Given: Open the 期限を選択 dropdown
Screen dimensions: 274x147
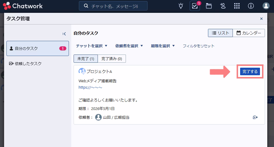Looking at the screenshot, I should tap(163, 46).
